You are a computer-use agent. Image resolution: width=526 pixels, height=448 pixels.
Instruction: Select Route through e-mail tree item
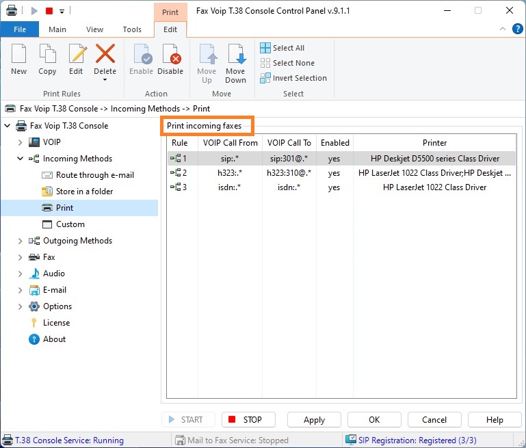click(95, 175)
